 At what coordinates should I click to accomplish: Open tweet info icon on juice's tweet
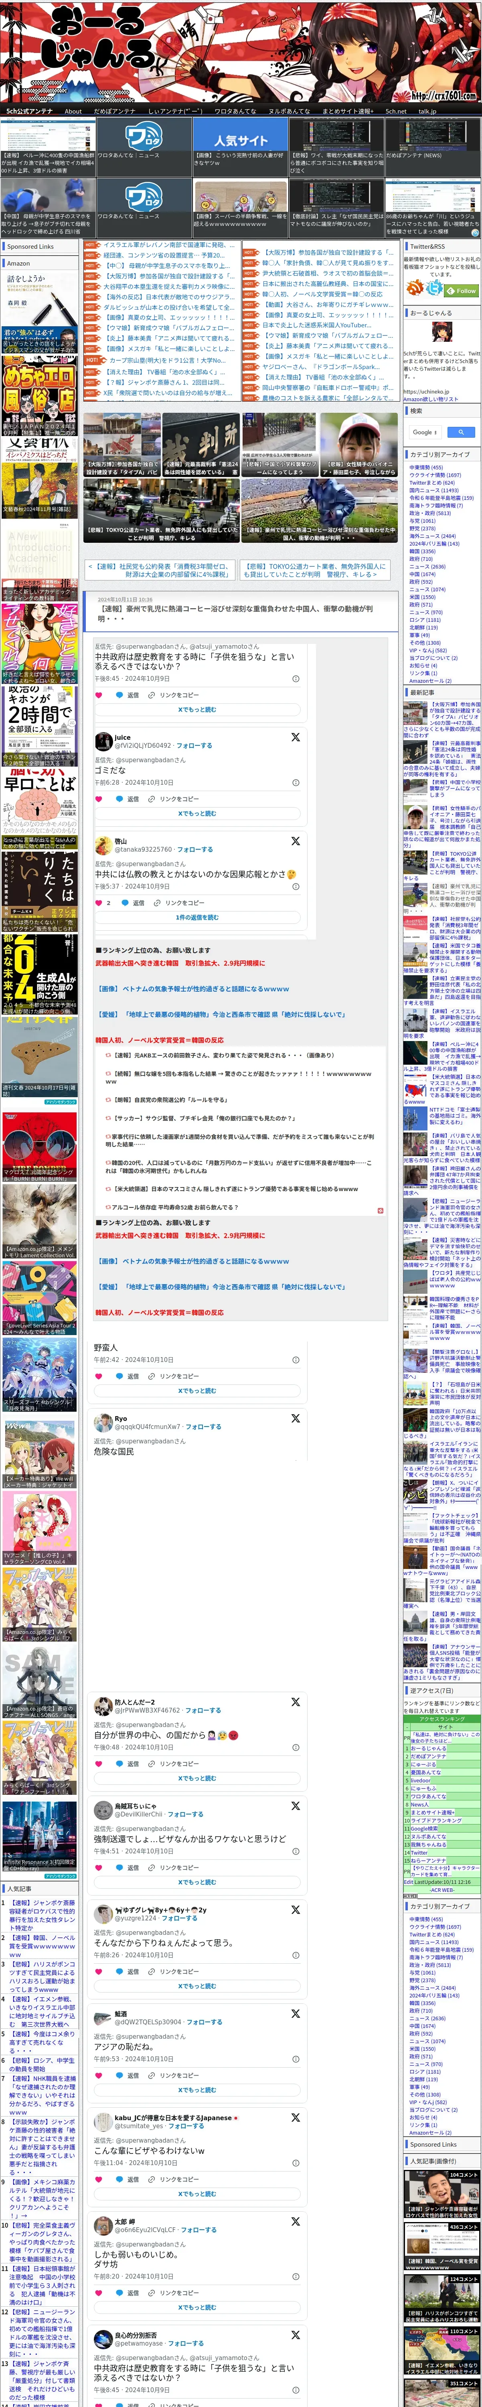(x=296, y=782)
